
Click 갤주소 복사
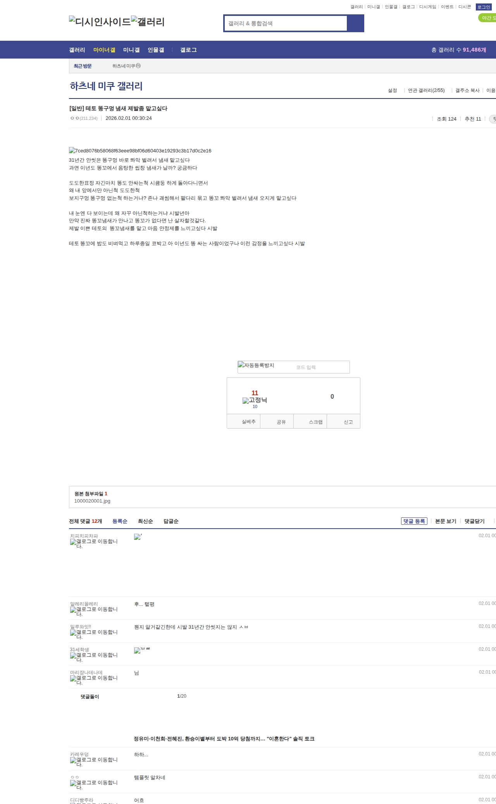point(467,90)
